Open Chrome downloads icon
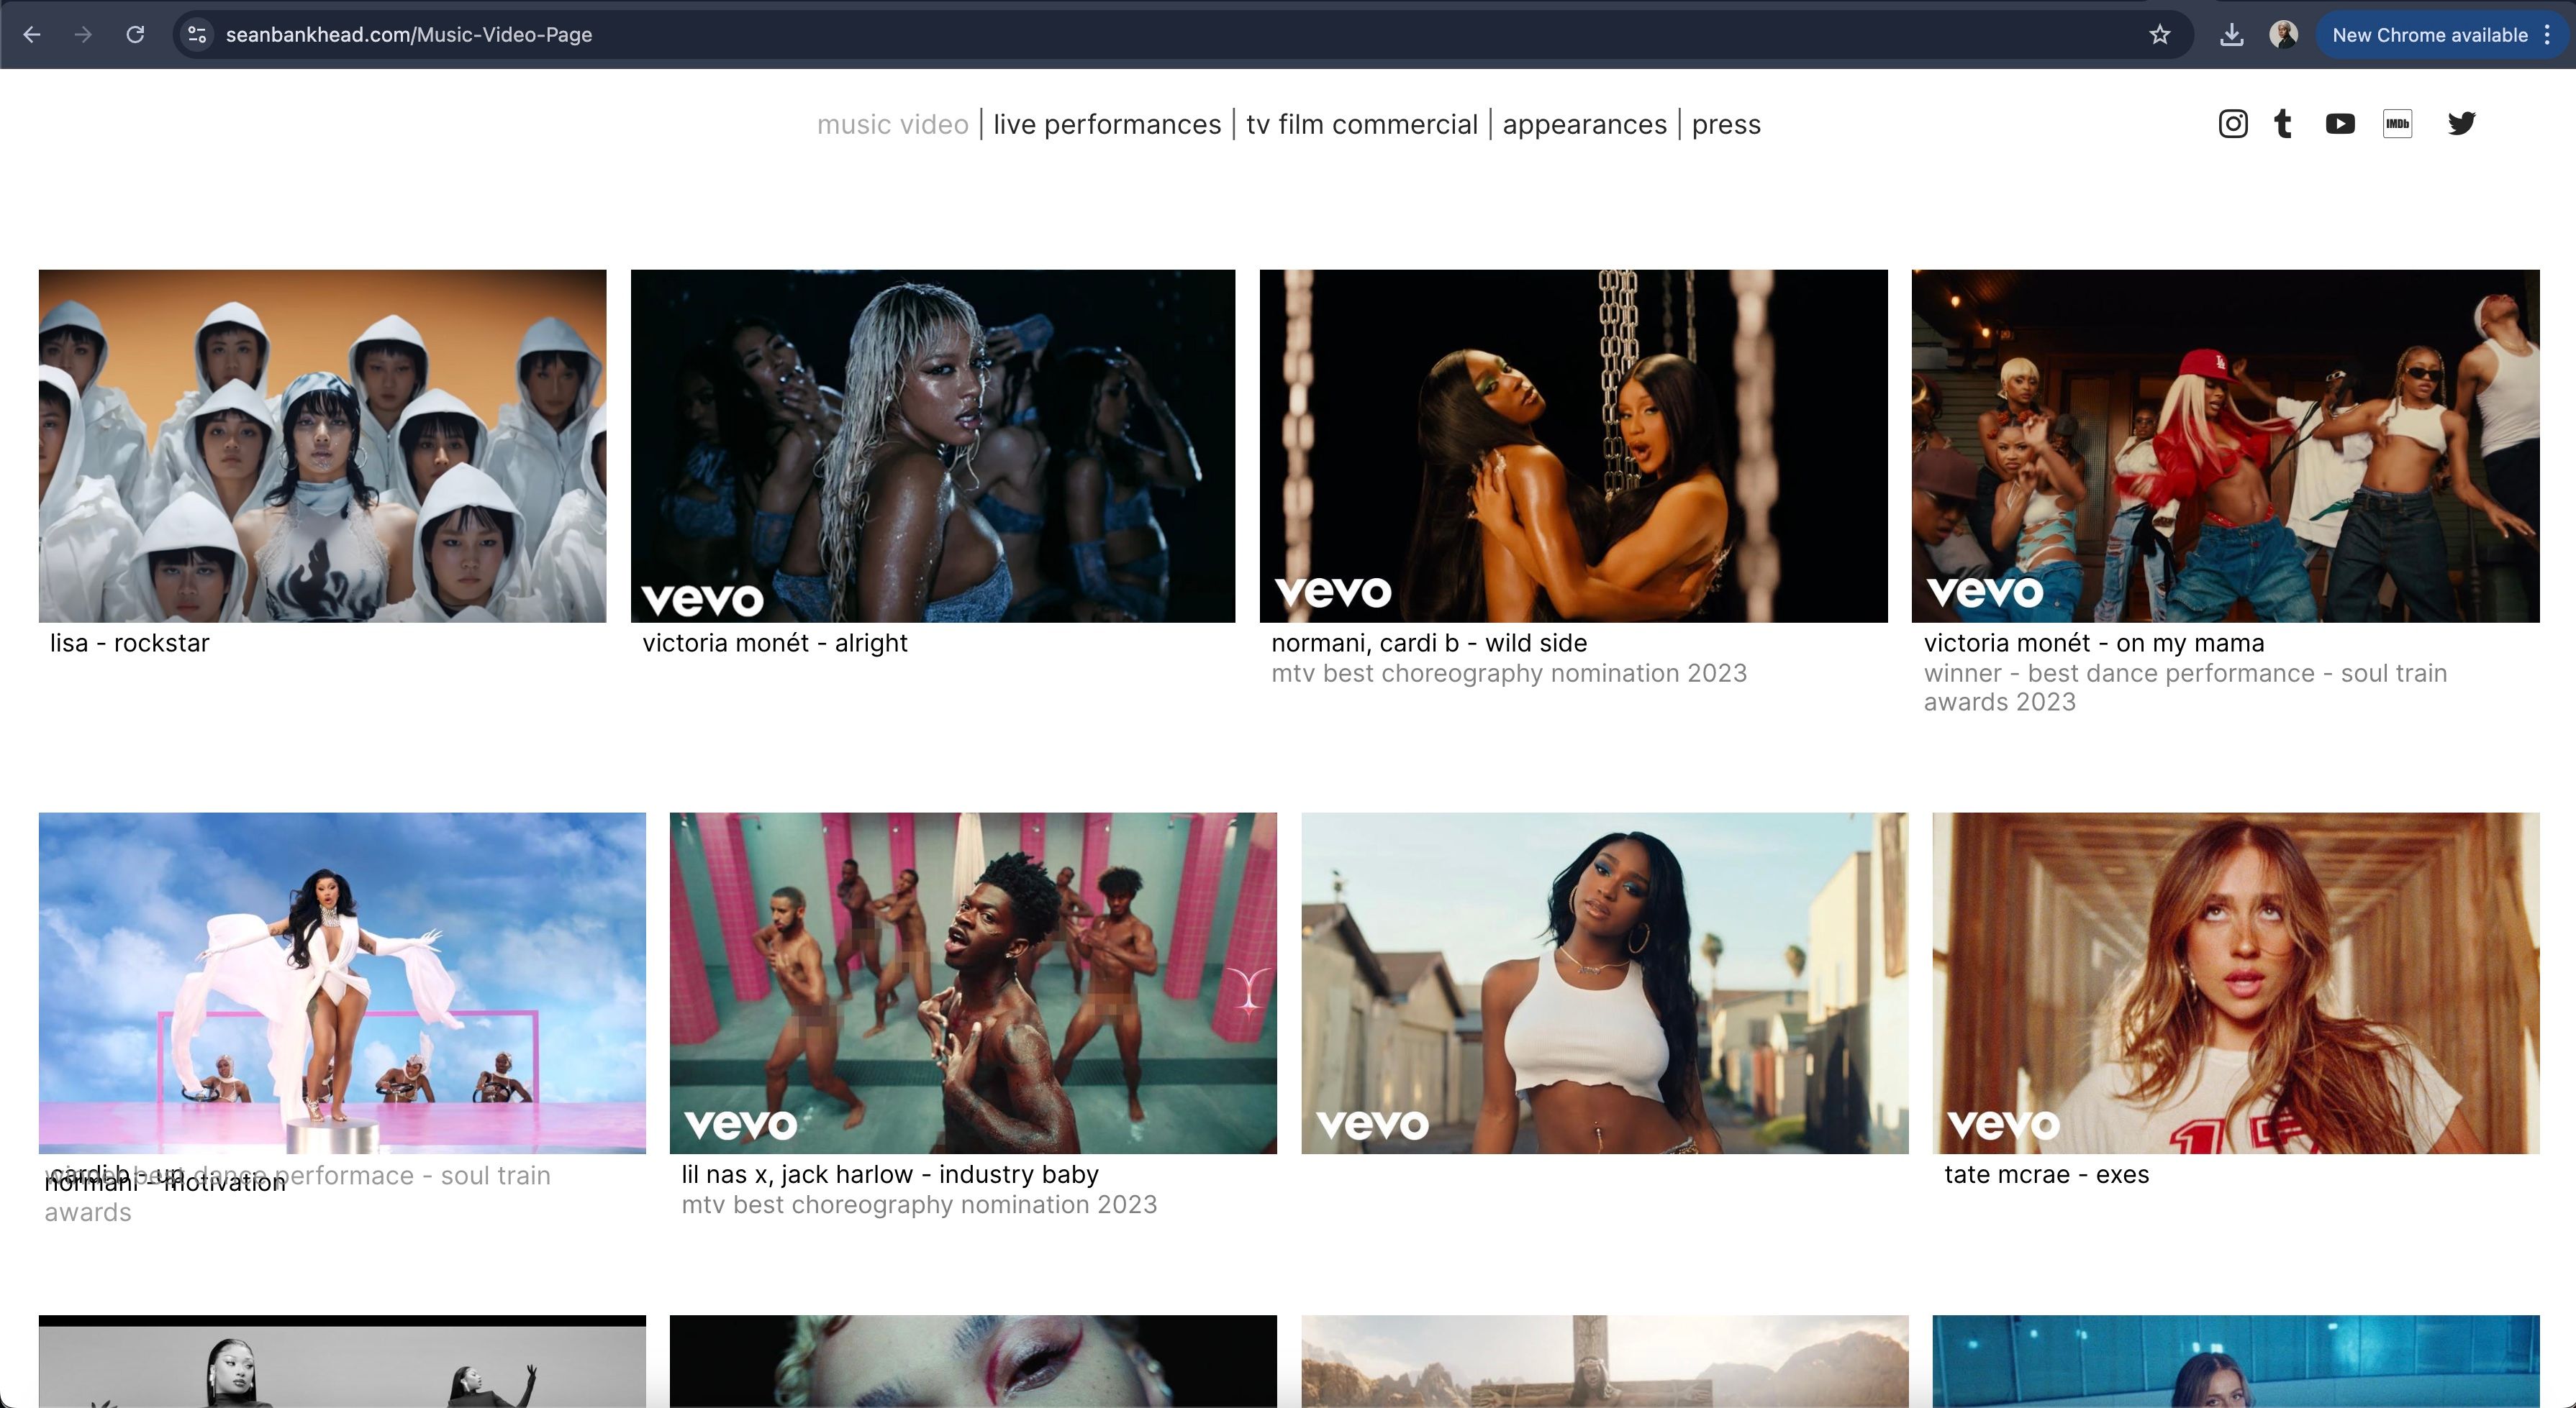2576x1408 pixels. (x=2231, y=35)
